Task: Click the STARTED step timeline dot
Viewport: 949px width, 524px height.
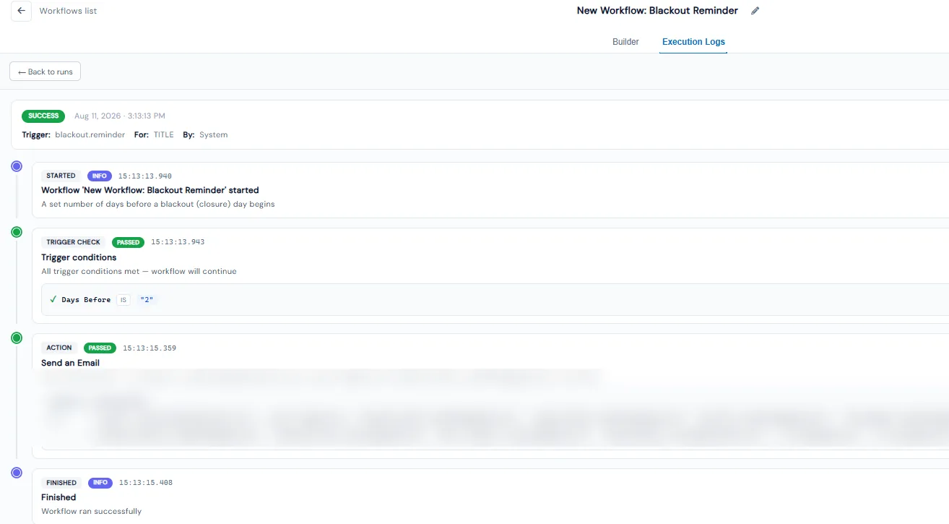Action: coord(17,166)
